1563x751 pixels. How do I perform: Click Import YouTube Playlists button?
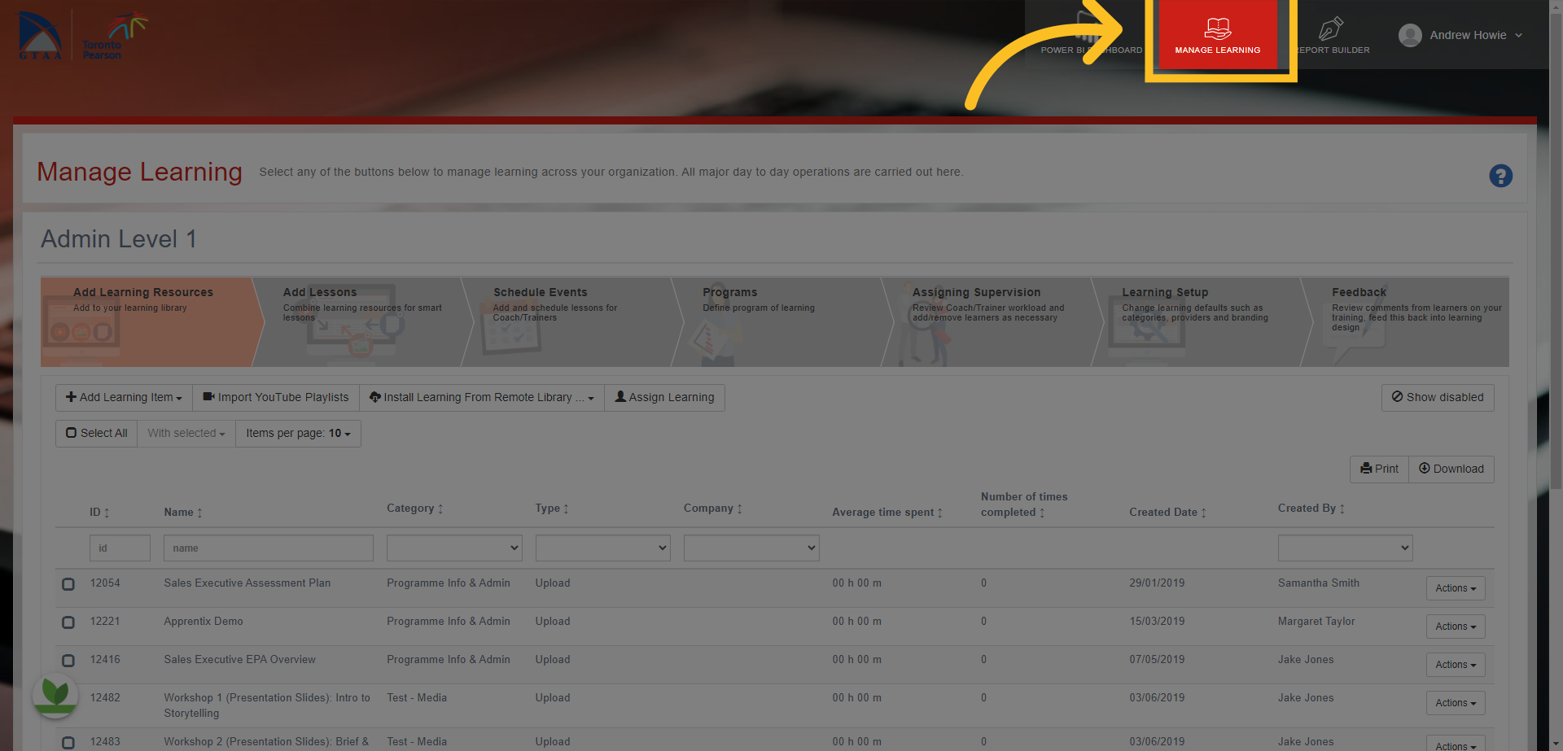276,397
